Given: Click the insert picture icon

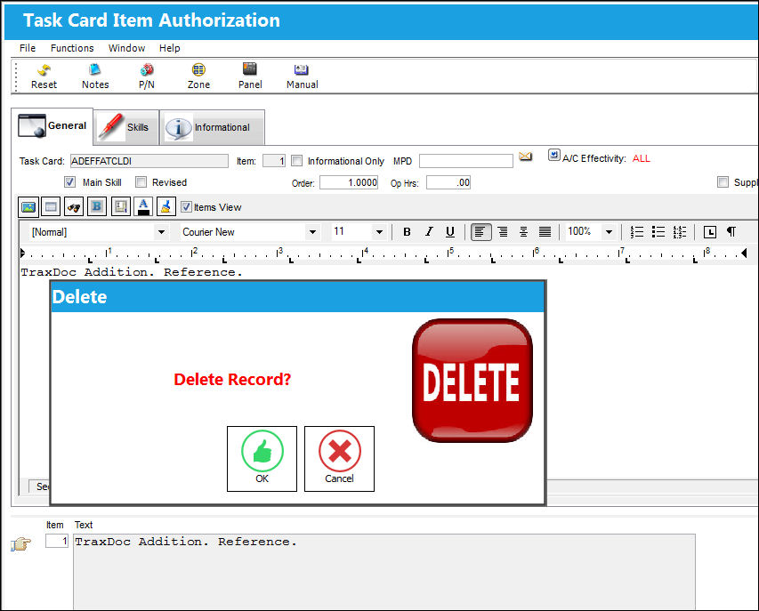Looking at the screenshot, I should pyautogui.click(x=28, y=207).
